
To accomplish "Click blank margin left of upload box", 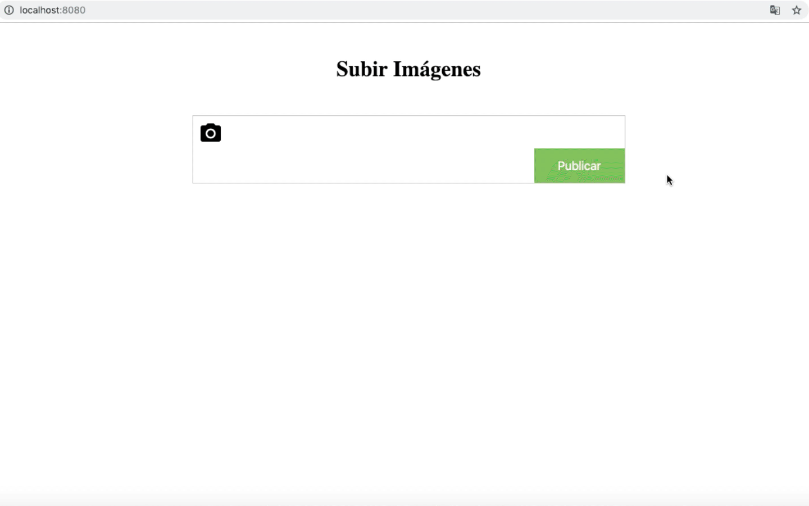I will click(96, 149).
